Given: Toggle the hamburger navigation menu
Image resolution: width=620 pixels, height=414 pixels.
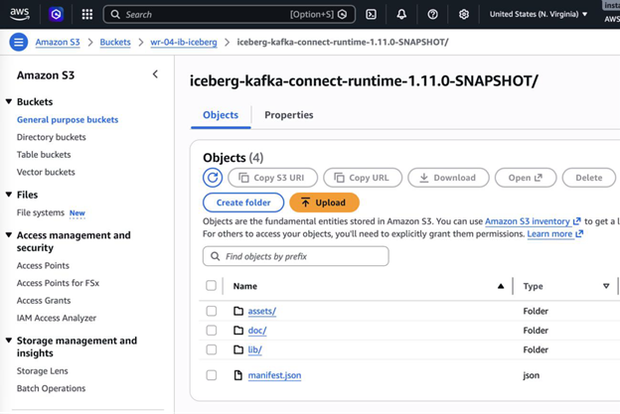Looking at the screenshot, I should click(x=19, y=42).
